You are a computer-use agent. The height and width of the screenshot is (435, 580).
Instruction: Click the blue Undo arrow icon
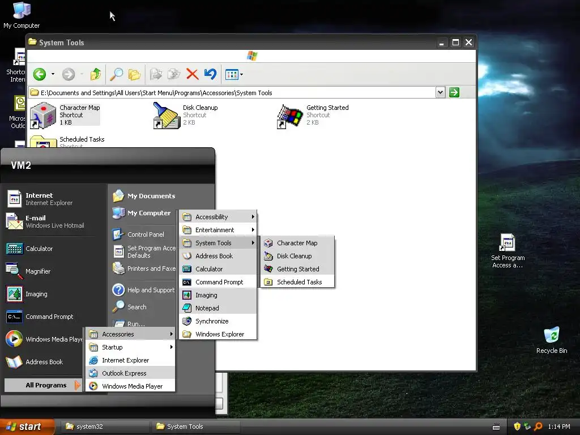210,74
